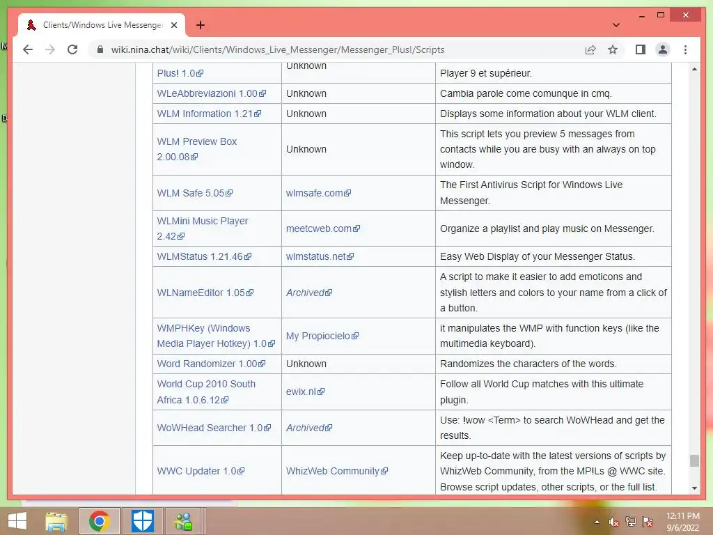Select text 'Easy Web Display of your Messenger Status.'
The width and height of the screenshot is (713, 535).
(538, 256)
